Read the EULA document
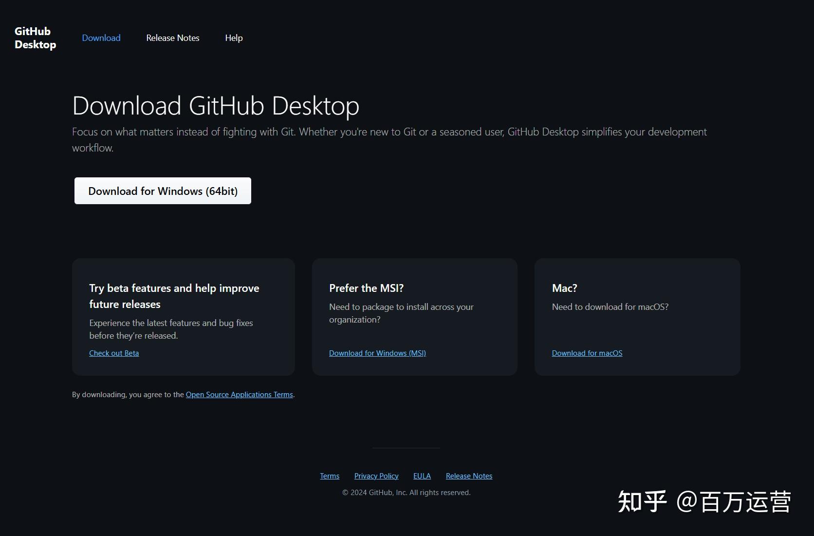This screenshot has height=536, width=814. coord(422,476)
